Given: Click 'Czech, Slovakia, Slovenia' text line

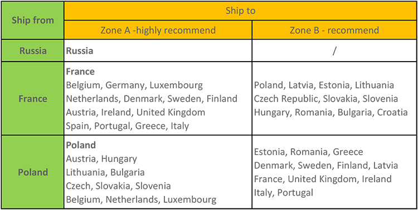Looking at the screenshot, I should coord(118,186).
